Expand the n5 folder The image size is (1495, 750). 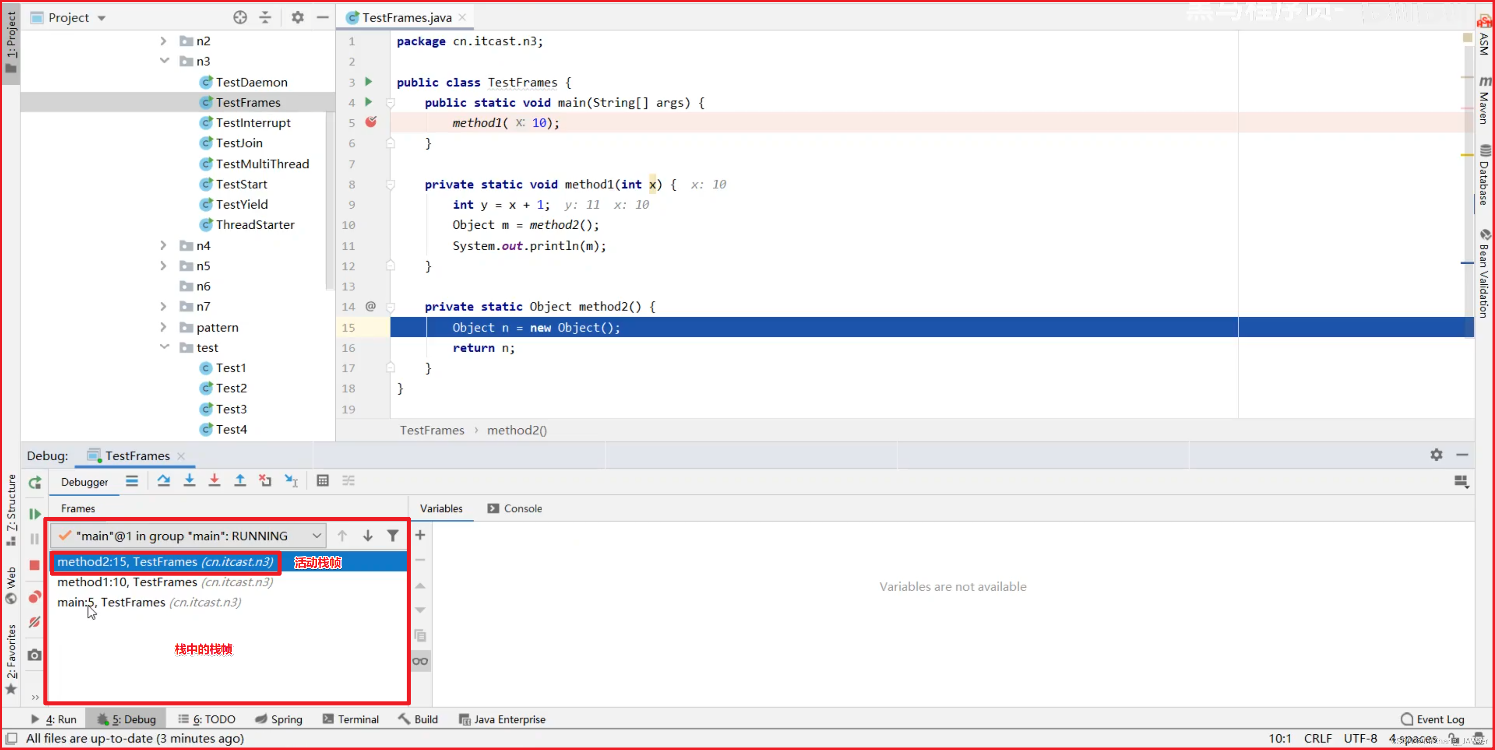163,266
